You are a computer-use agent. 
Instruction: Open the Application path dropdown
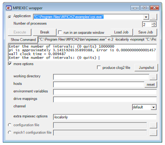146,17
